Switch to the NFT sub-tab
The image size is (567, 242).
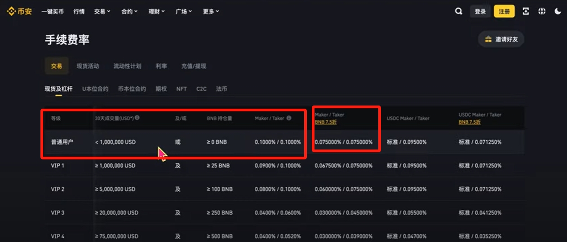click(182, 89)
